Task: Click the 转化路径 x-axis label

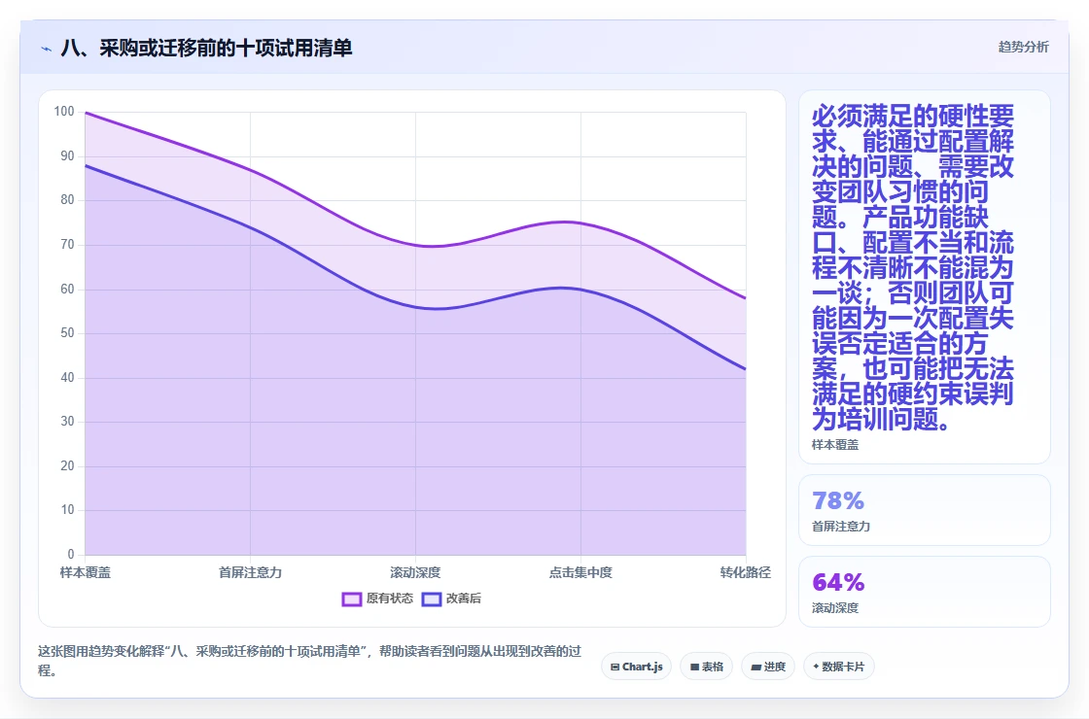Action: point(745,572)
